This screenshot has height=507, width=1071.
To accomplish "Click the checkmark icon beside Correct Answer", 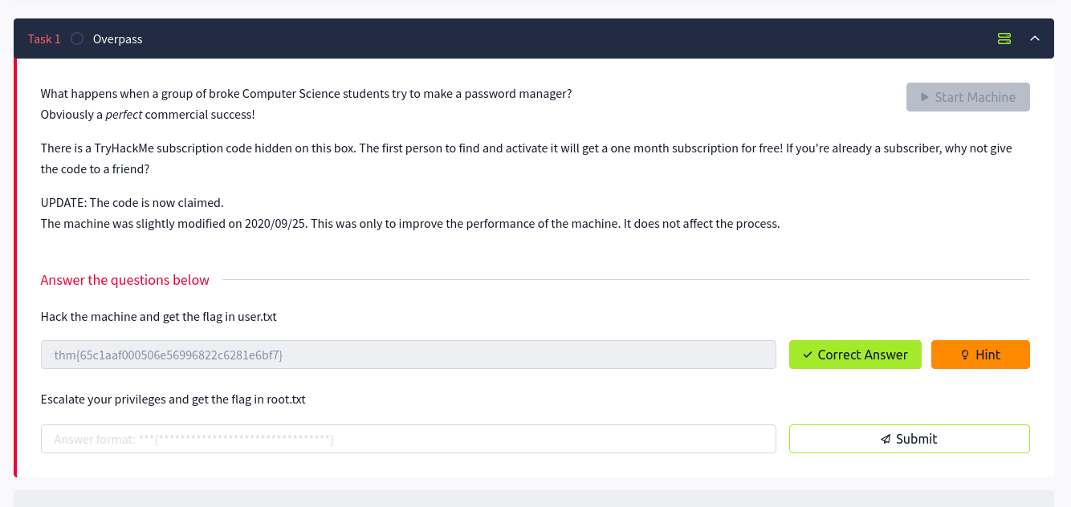I will [x=807, y=355].
